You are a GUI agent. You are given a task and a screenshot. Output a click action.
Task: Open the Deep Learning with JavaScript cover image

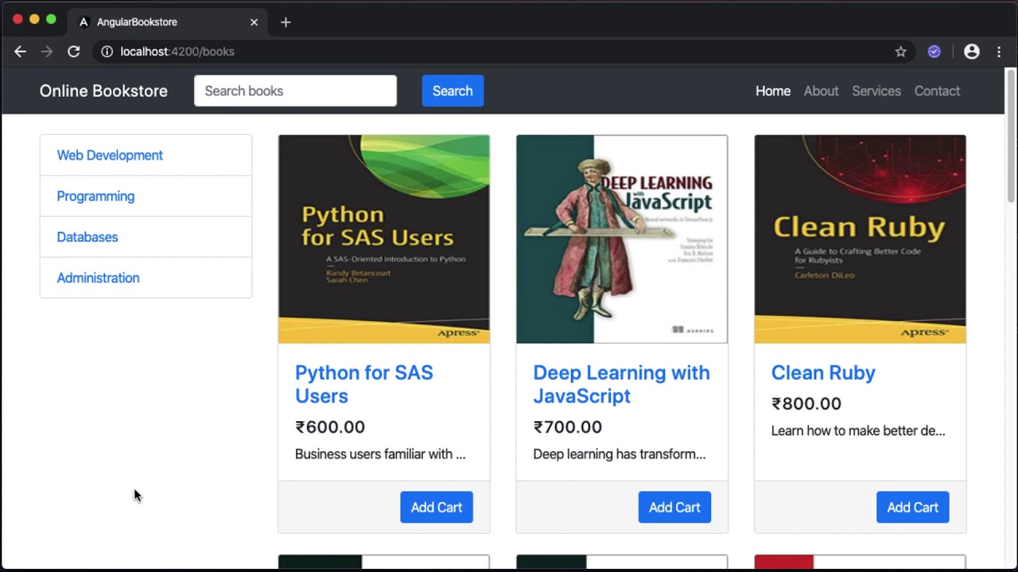click(622, 239)
